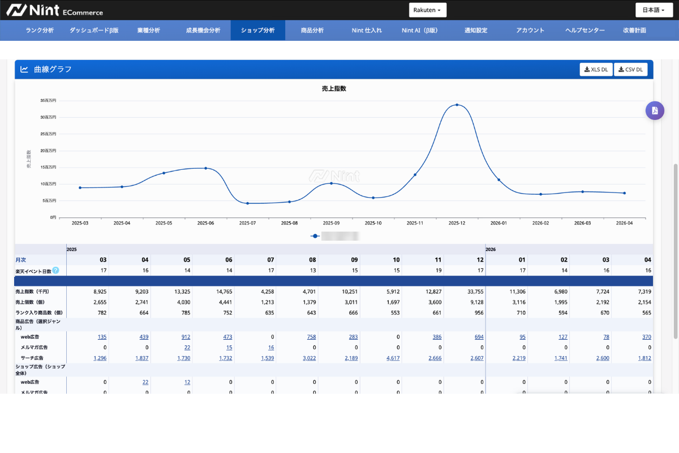Click the 月次 row header
Screen dimensions: 679x453
pyautogui.click(x=21, y=260)
